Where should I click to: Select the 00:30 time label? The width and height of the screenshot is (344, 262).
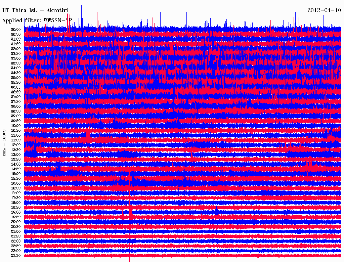click(16, 35)
